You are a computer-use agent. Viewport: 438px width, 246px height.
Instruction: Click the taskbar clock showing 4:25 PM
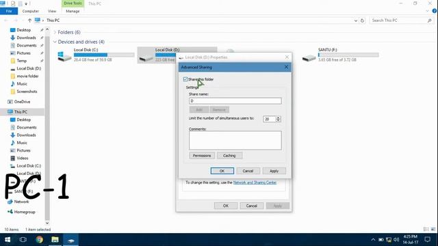(411, 240)
